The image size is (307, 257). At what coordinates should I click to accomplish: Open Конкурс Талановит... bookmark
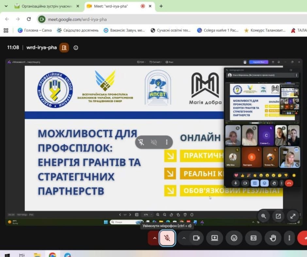(x=265, y=30)
